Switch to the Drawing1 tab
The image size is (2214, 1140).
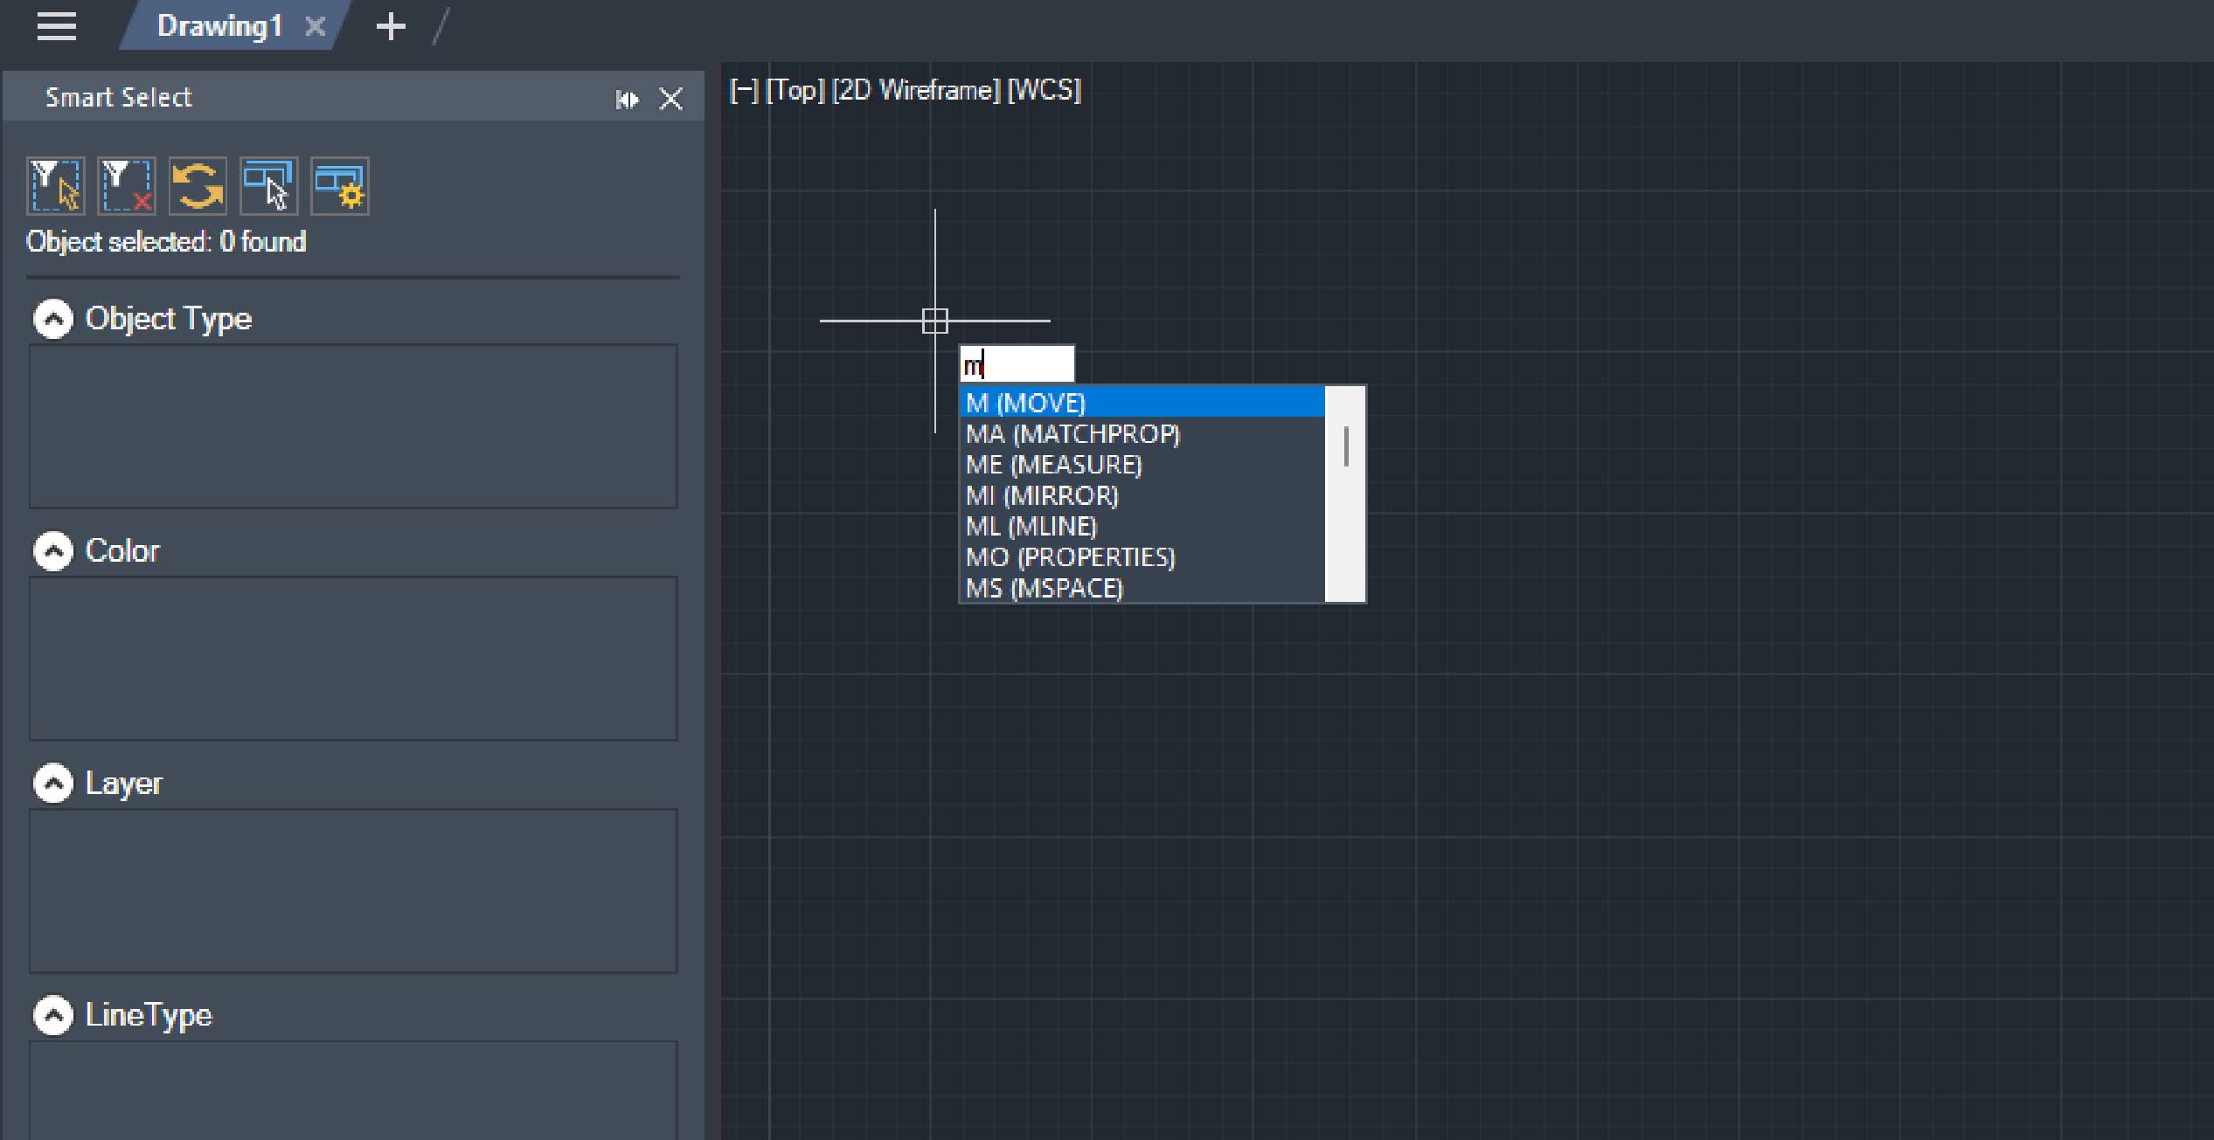219,26
